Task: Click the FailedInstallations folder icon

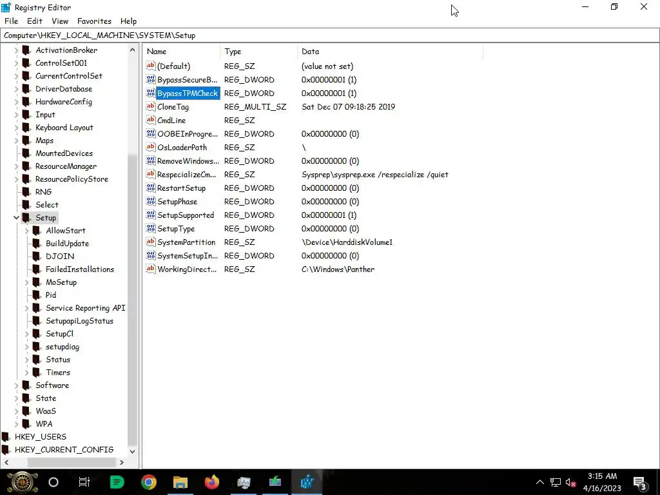Action: [37, 269]
